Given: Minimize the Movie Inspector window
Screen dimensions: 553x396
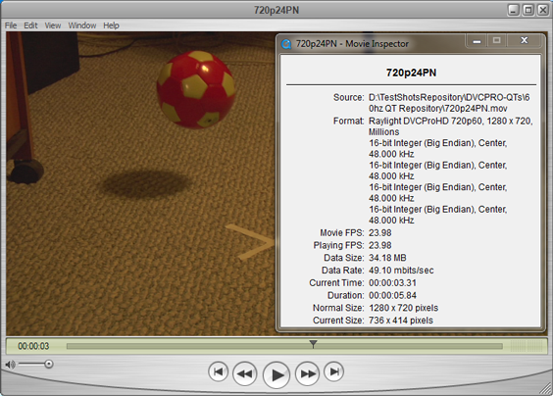Looking at the screenshot, I should [477, 41].
